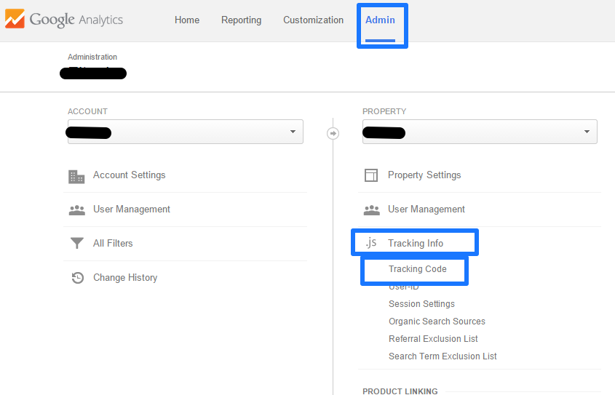Open All Filters
The height and width of the screenshot is (395, 615).
pos(113,244)
